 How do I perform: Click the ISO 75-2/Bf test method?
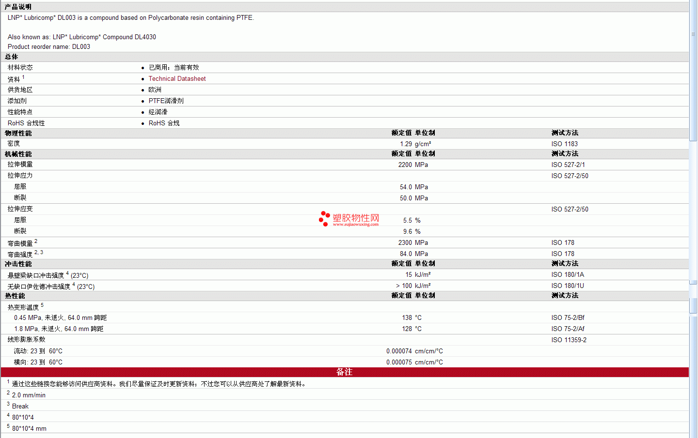pos(568,317)
